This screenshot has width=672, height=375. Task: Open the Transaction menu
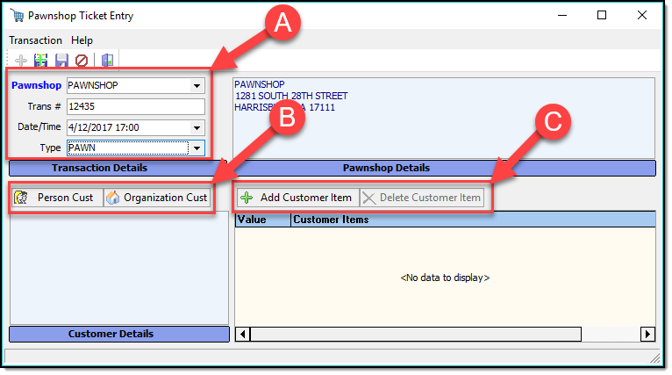click(x=35, y=40)
